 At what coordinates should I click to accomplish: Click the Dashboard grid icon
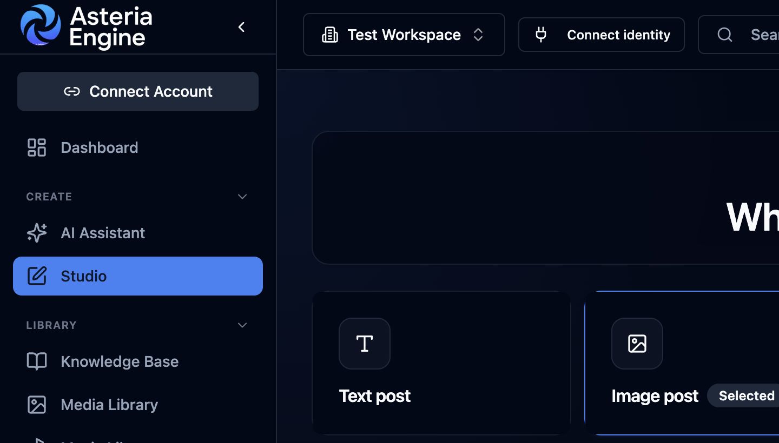37,147
